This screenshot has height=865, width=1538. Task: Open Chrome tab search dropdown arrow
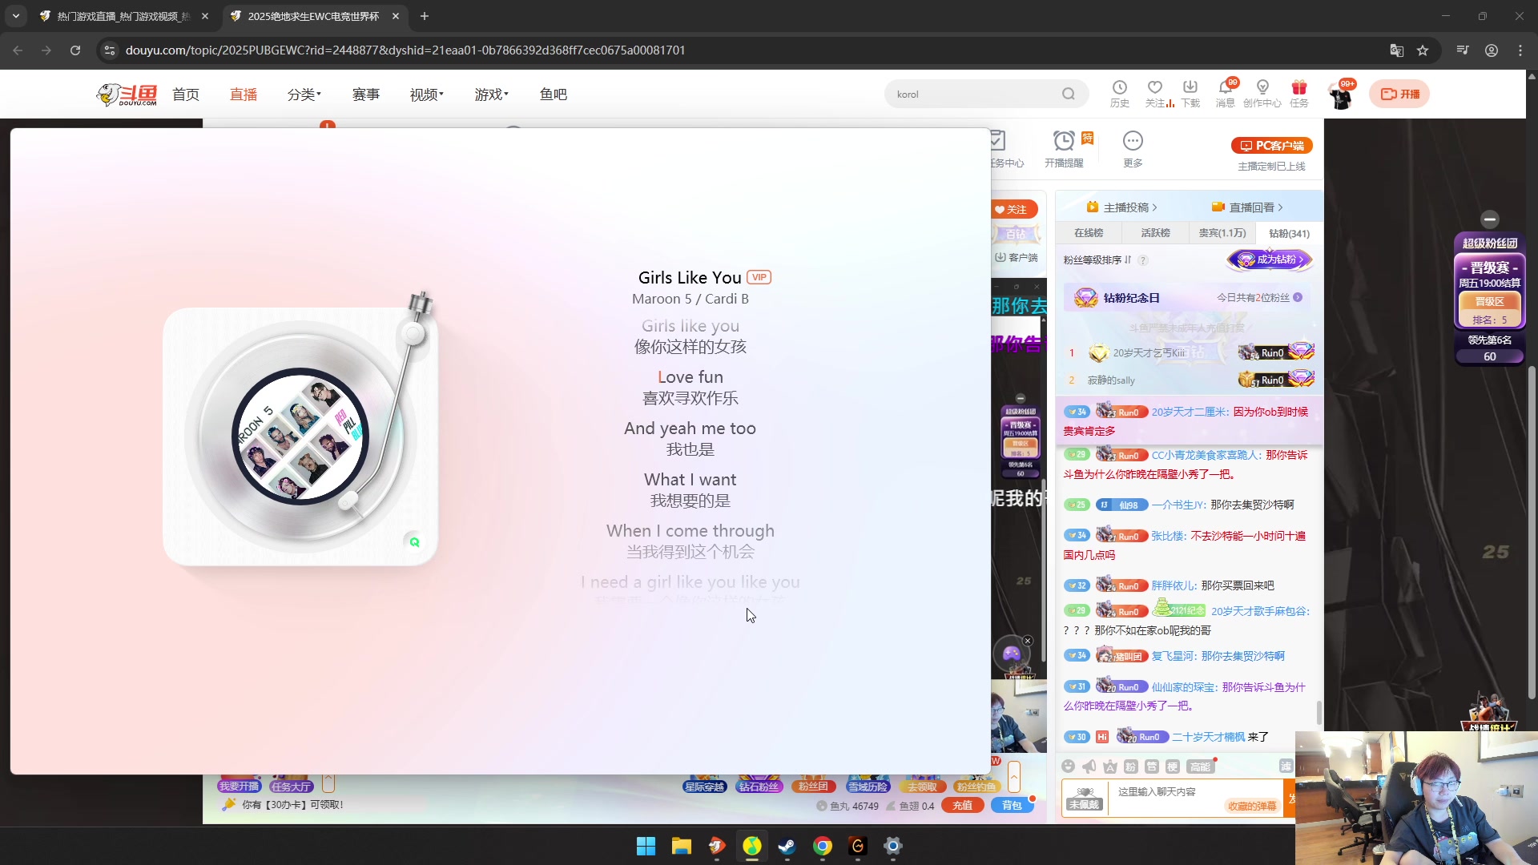coord(16,16)
